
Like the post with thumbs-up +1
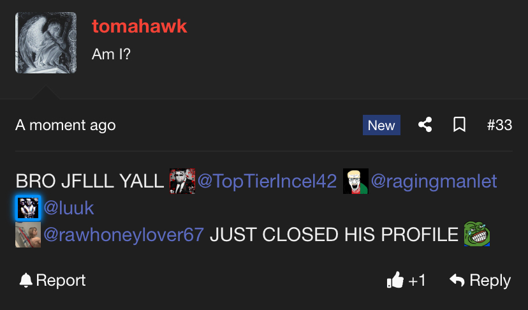point(406,280)
